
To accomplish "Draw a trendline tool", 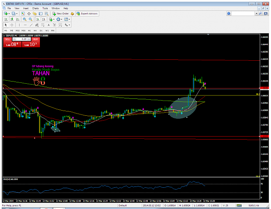I will pos(31,25).
